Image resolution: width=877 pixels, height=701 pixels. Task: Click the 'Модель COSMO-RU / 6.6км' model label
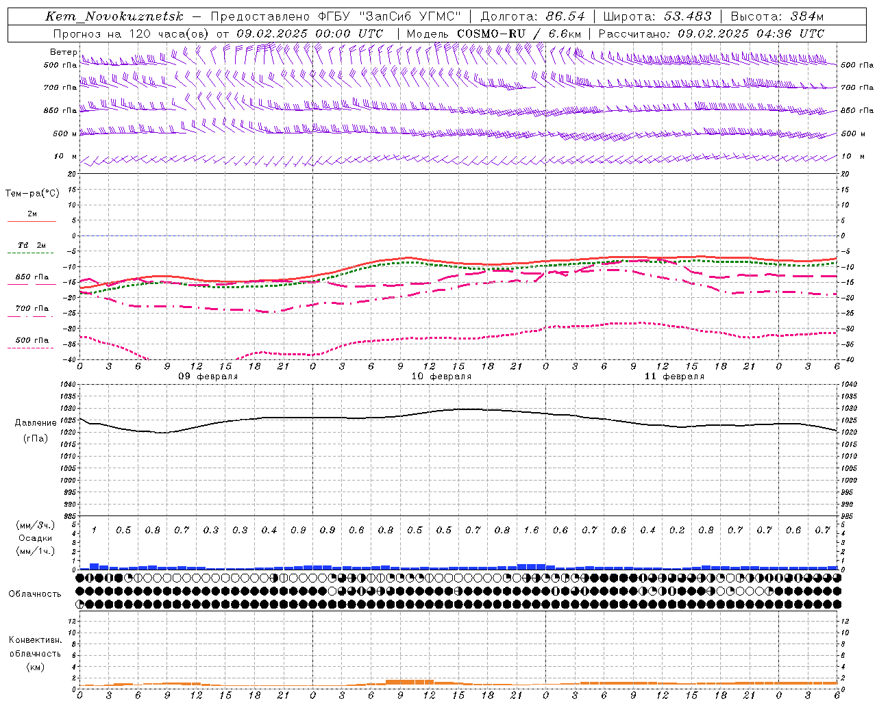coord(494,34)
